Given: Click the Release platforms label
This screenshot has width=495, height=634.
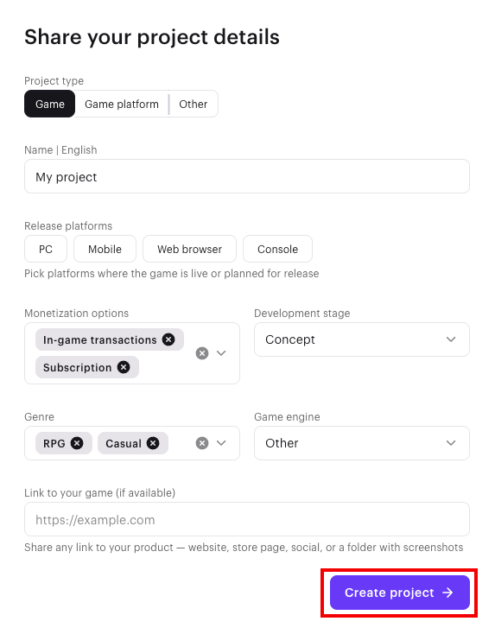Looking at the screenshot, I should 68,225.
